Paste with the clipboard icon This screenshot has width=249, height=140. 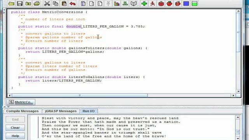(x=64, y=3)
